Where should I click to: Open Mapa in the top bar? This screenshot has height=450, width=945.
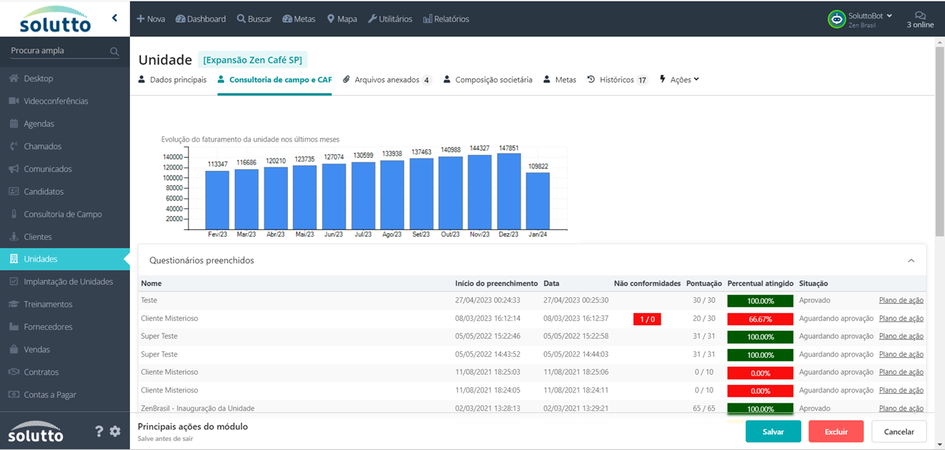click(342, 19)
